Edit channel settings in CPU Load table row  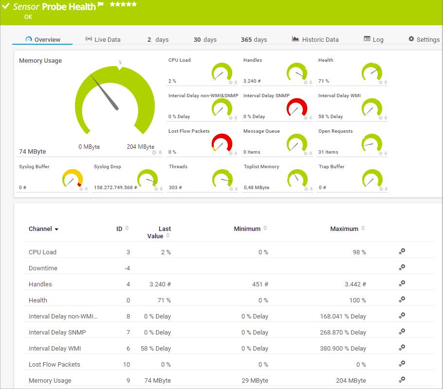[x=402, y=251]
